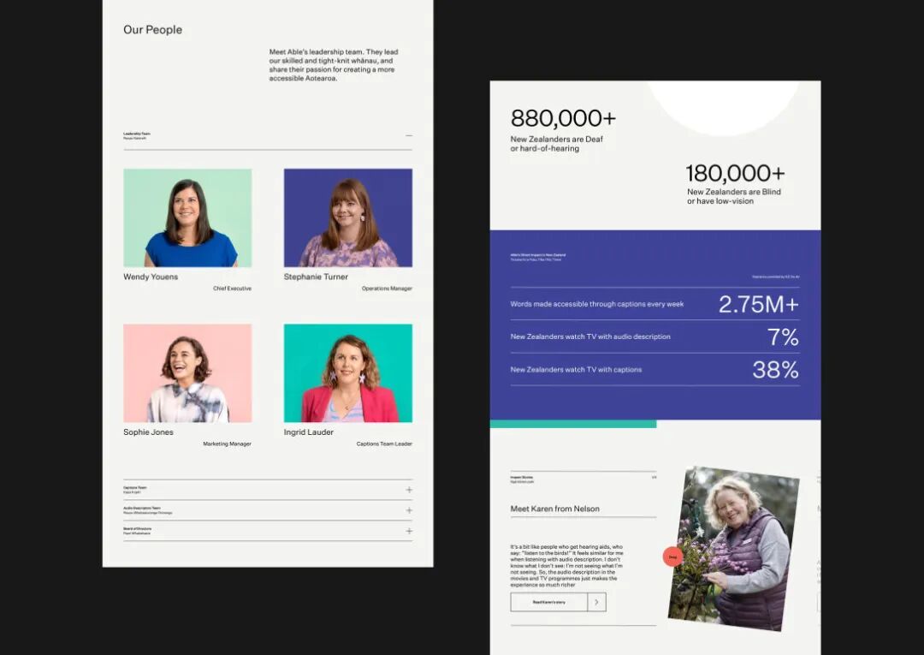924x655 pixels.
Task: Click Read Karen's story button
Action: (548, 602)
